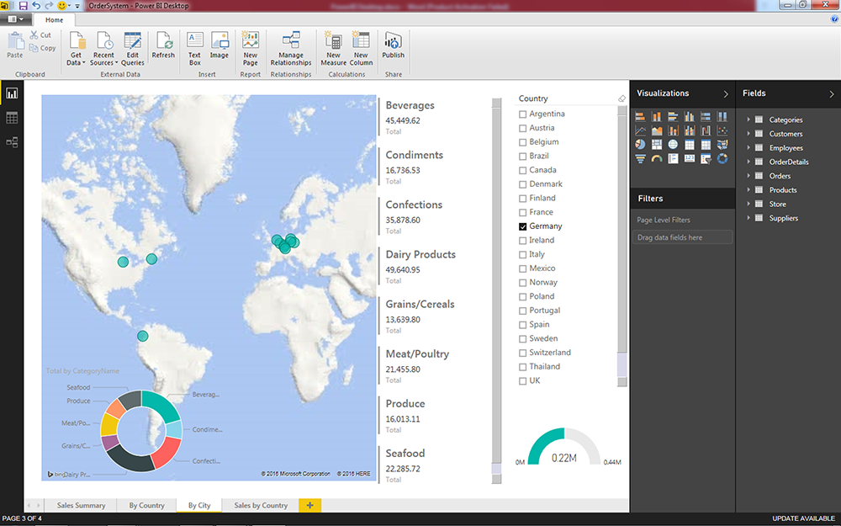Image resolution: width=841 pixels, height=526 pixels.
Task: Send feedback via the smiley icon
Action: 61,5
